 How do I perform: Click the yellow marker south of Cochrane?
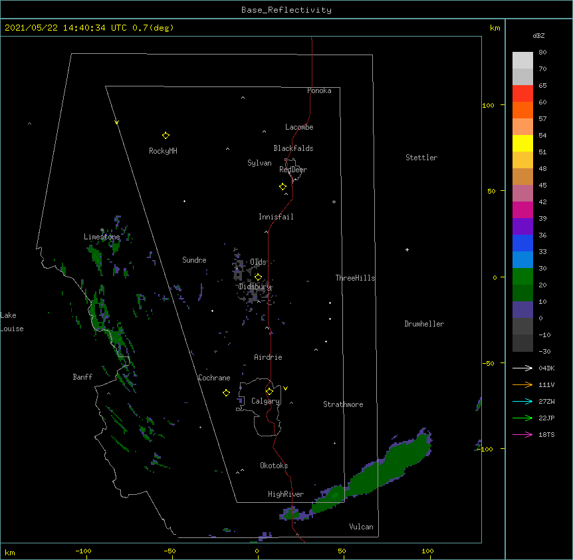point(226,392)
